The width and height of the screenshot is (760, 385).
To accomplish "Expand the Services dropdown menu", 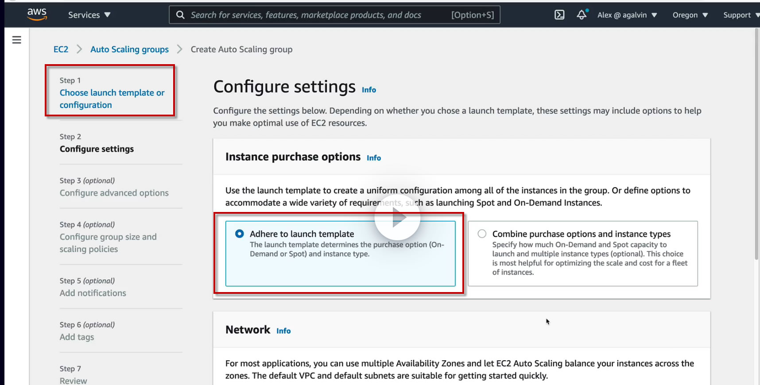I will (89, 15).
